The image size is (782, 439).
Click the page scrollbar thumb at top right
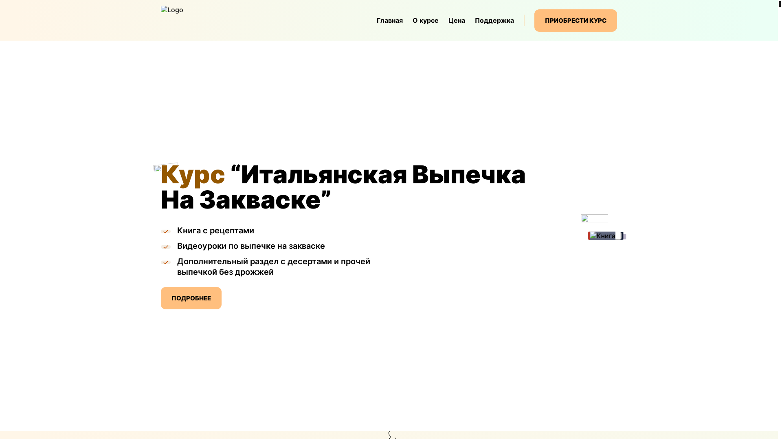pos(780,4)
